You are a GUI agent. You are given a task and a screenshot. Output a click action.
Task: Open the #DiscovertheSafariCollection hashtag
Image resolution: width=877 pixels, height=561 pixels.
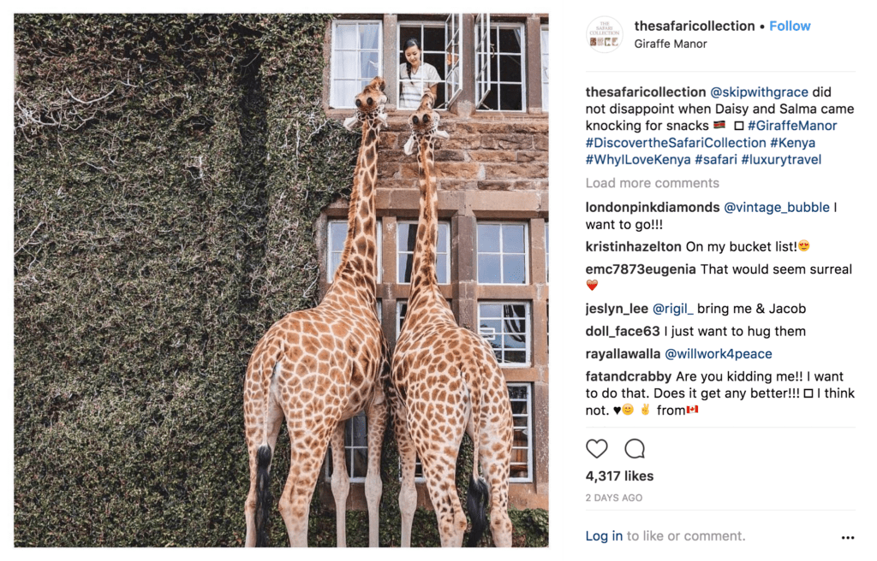tap(676, 143)
